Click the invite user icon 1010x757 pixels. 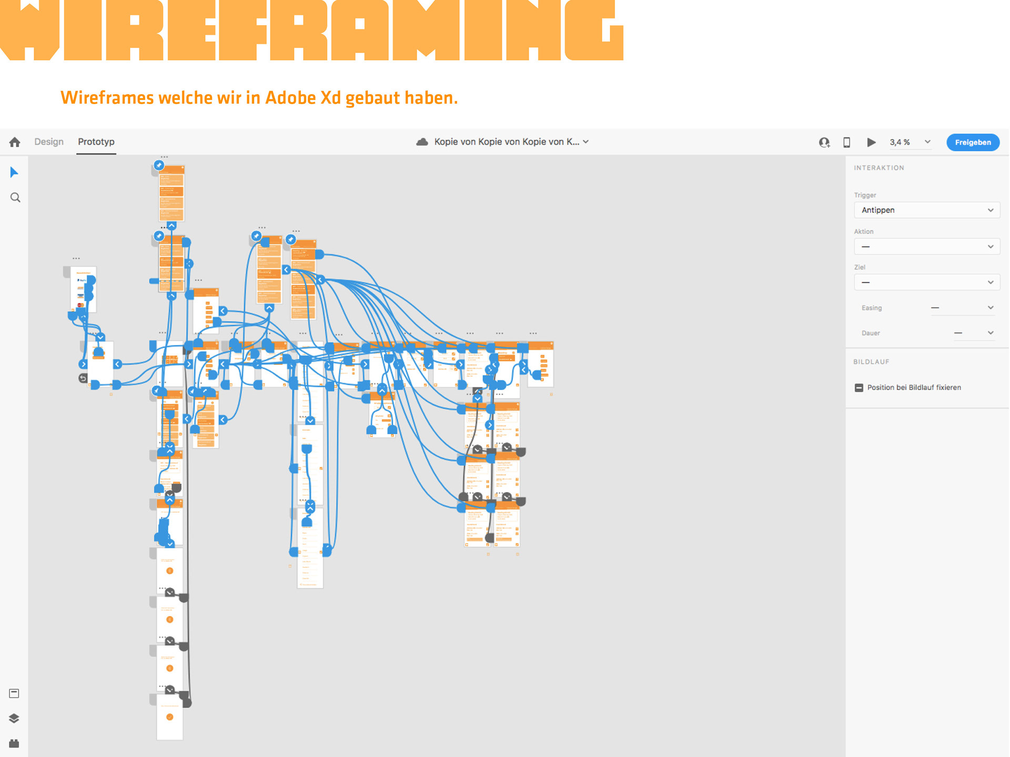click(824, 142)
